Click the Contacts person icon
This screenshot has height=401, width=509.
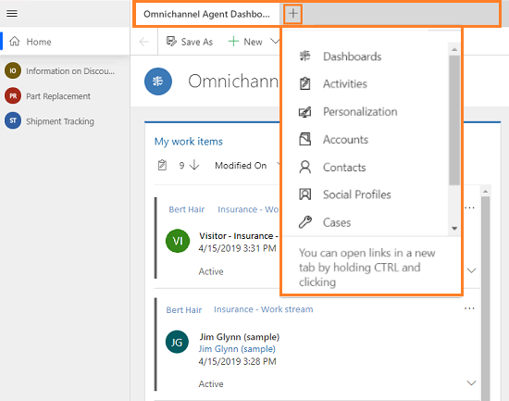pyautogui.click(x=304, y=167)
